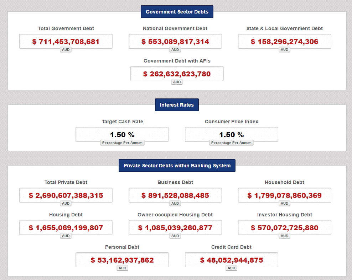Click the State & Local Government Debt figure
Image resolution: width=352 pixels, height=280 pixels.
tap(284, 42)
